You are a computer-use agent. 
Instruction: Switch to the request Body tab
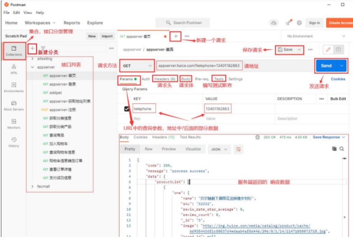186,79
